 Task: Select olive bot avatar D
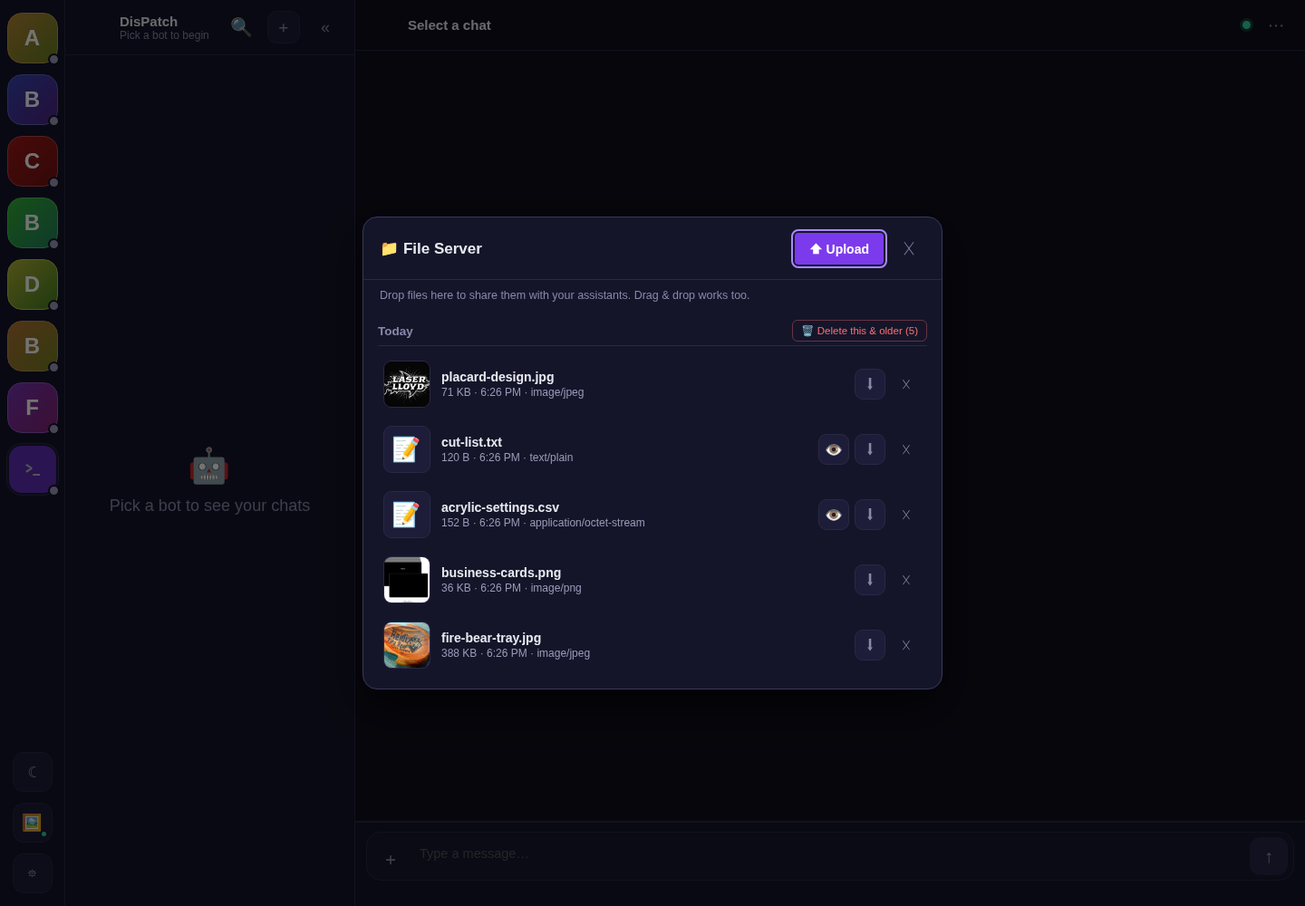33,284
